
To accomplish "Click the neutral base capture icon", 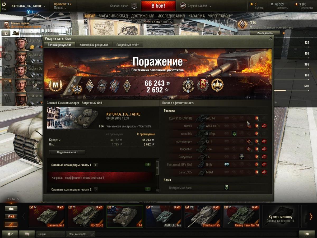I will 226,187.
